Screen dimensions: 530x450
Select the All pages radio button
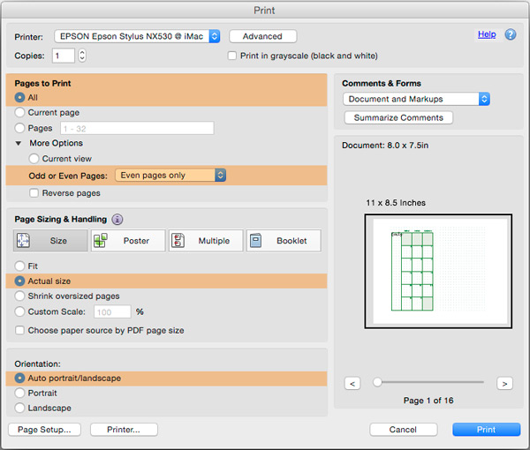click(19, 98)
